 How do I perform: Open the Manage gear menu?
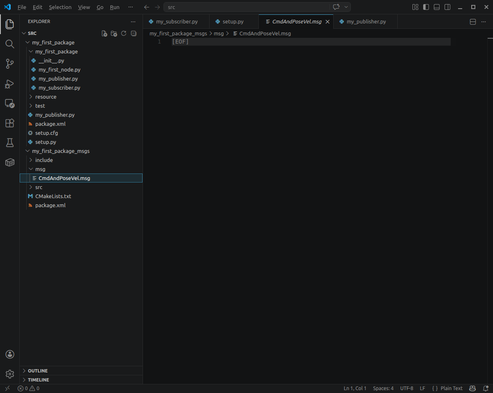pyautogui.click(x=10, y=374)
